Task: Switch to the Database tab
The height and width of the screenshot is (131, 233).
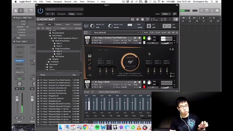Action: (59, 25)
